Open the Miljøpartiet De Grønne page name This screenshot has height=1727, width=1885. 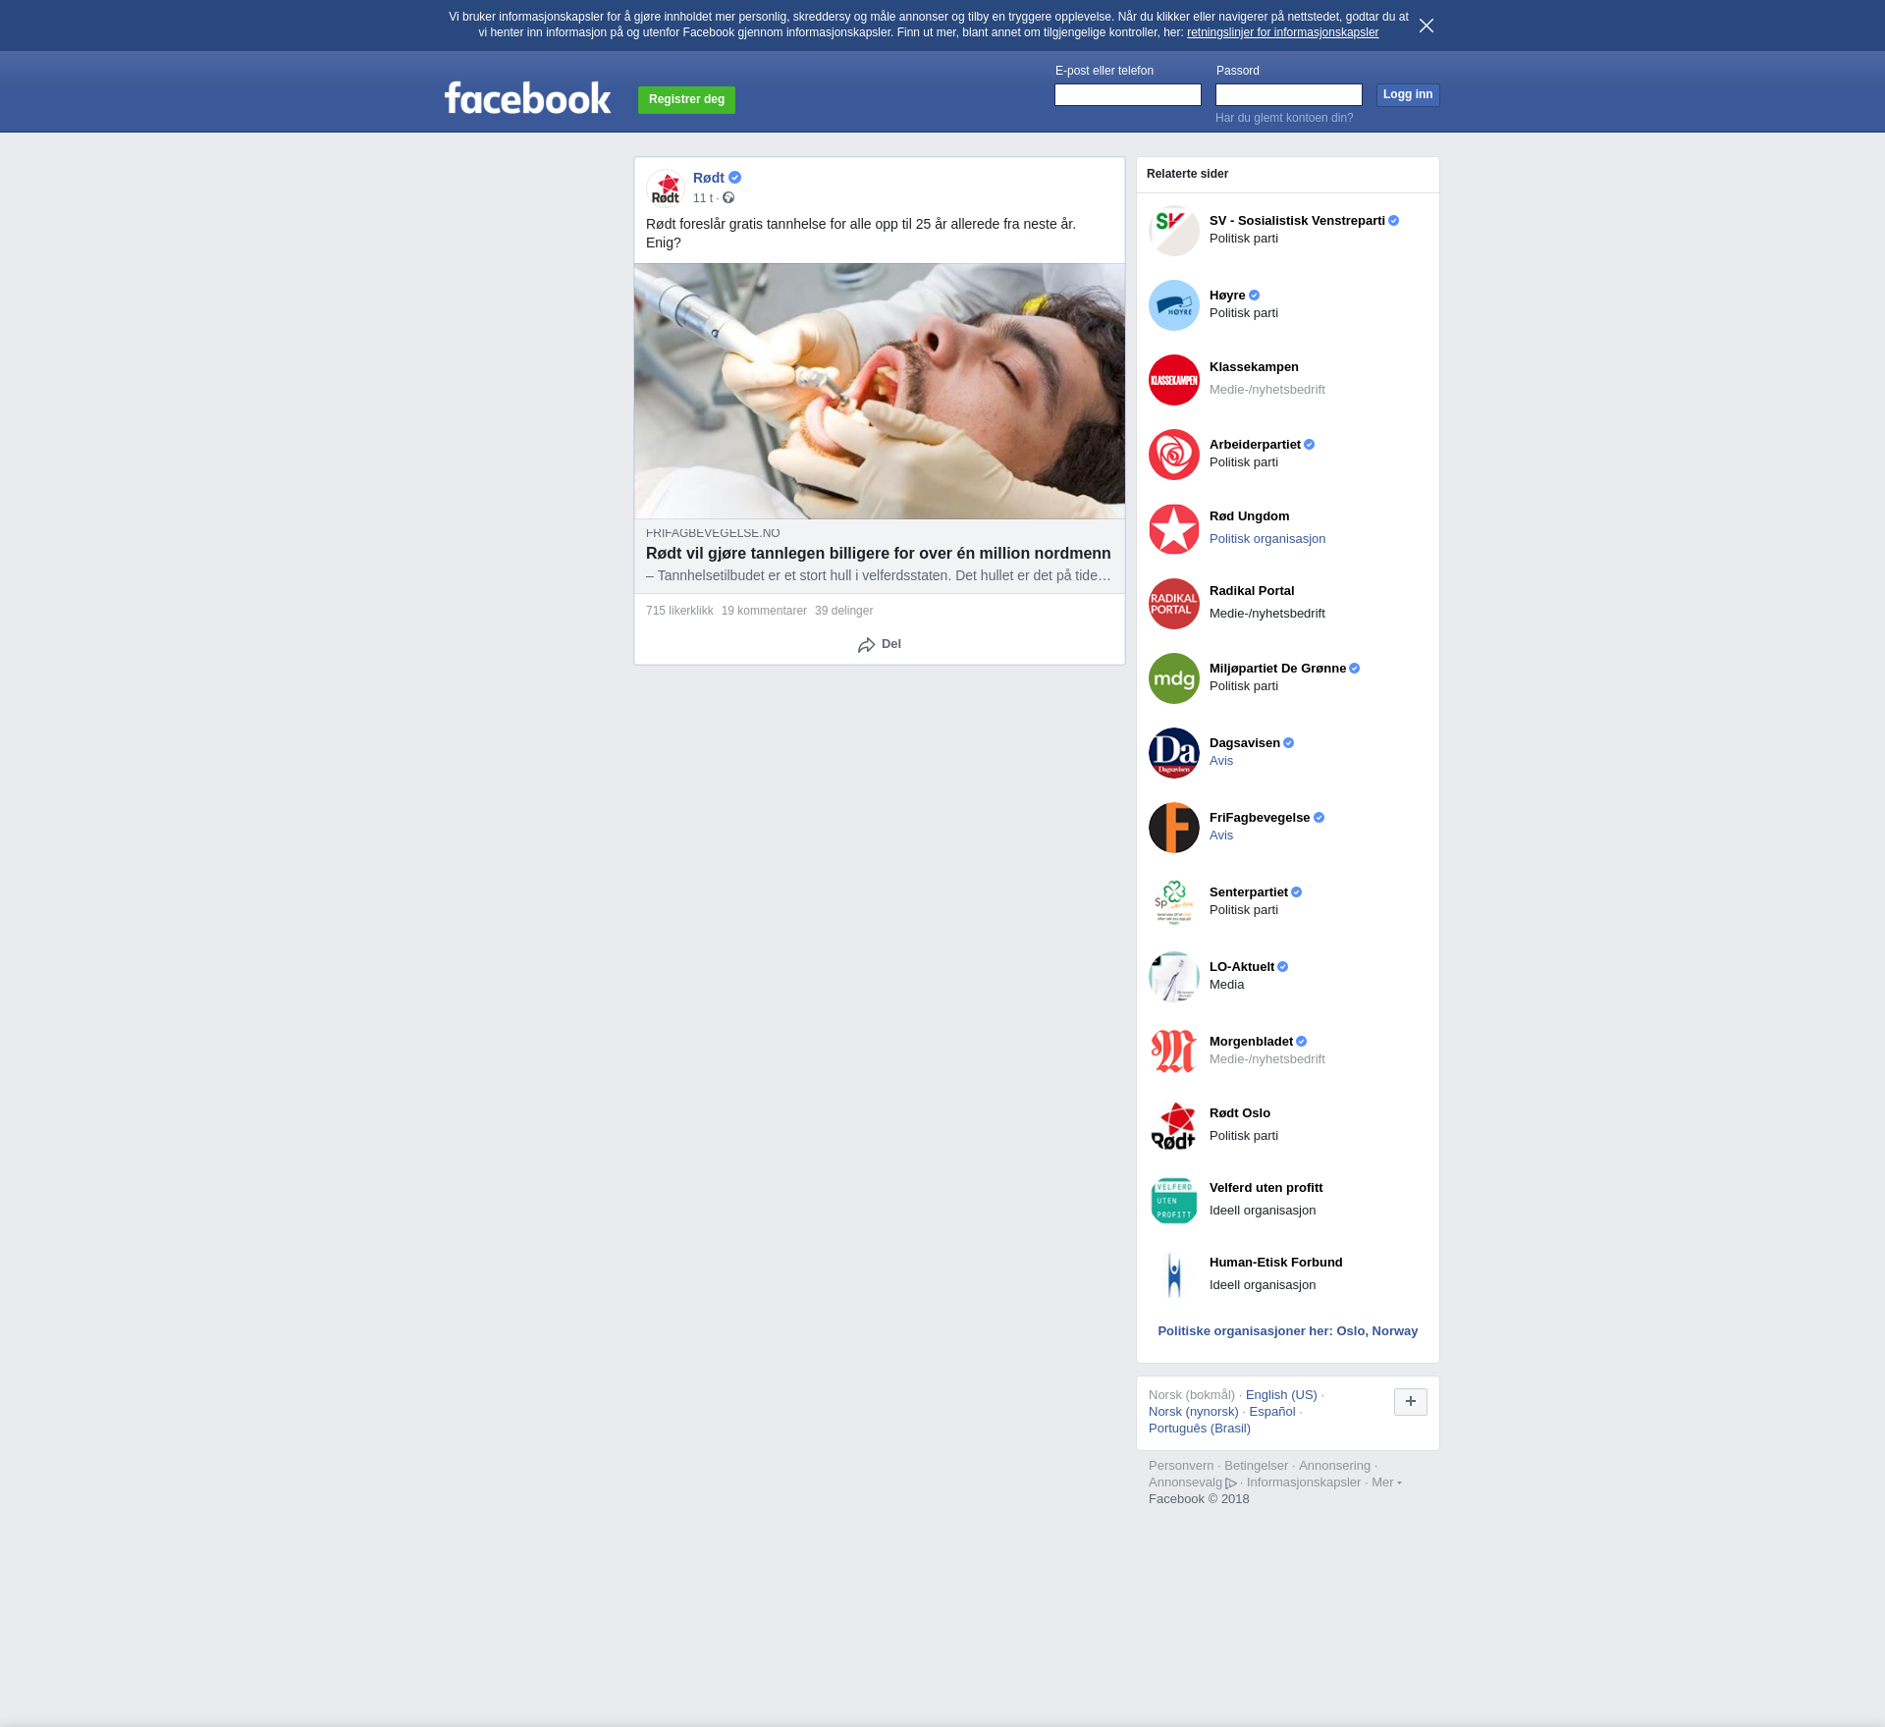click(x=1277, y=669)
